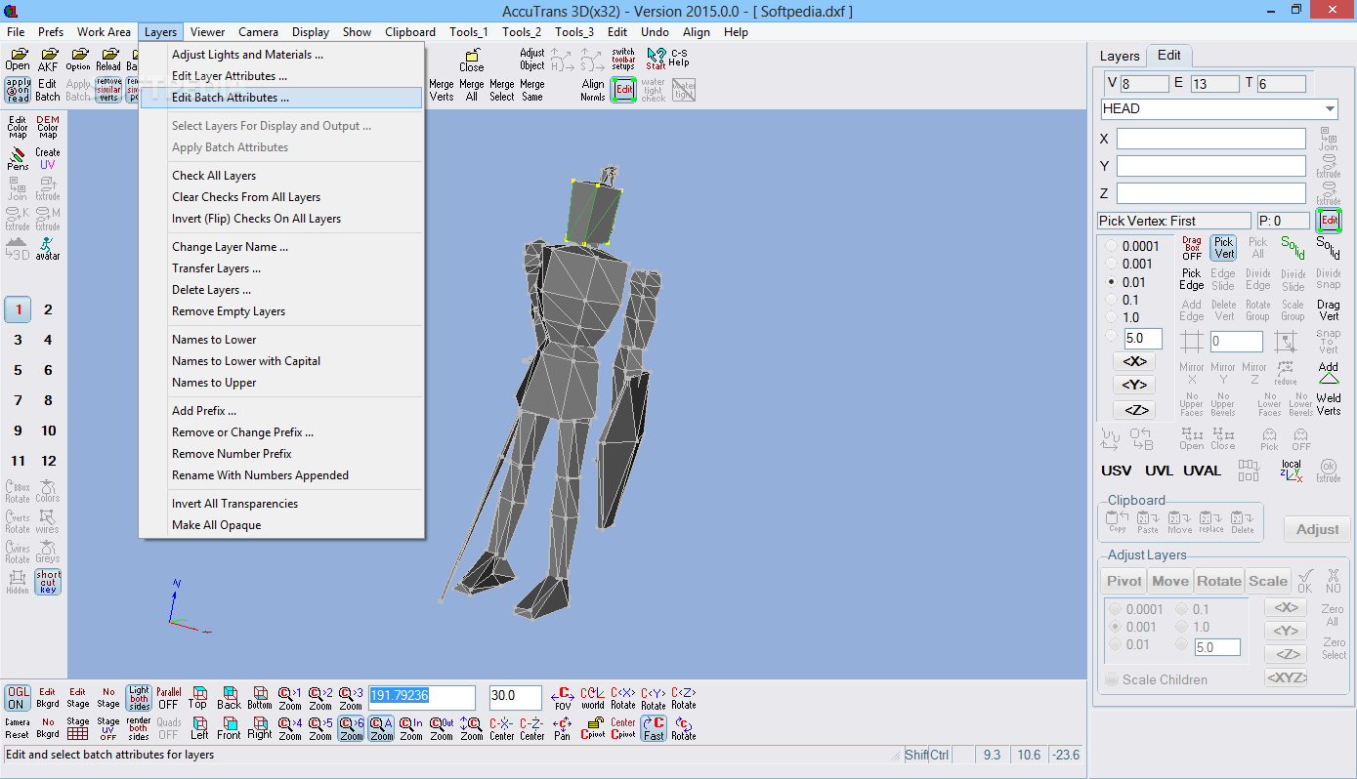Click the switch toolbar setups icon
Viewport: 1357px width, 779px height.
click(x=623, y=60)
